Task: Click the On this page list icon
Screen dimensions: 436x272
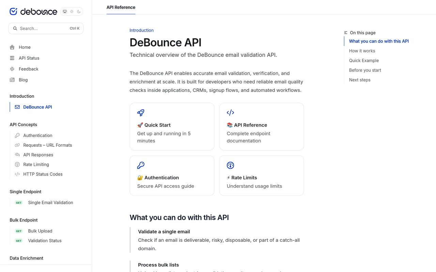Action: pos(346,33)
